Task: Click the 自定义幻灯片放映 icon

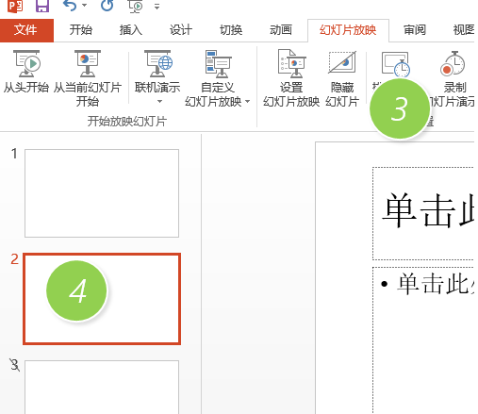Action: (x=218, y=64)
